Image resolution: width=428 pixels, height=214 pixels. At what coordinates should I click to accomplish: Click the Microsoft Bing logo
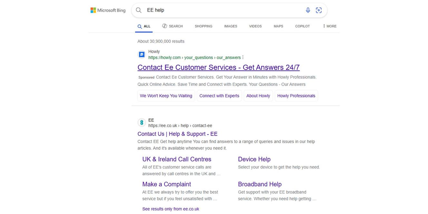(108, 10)
